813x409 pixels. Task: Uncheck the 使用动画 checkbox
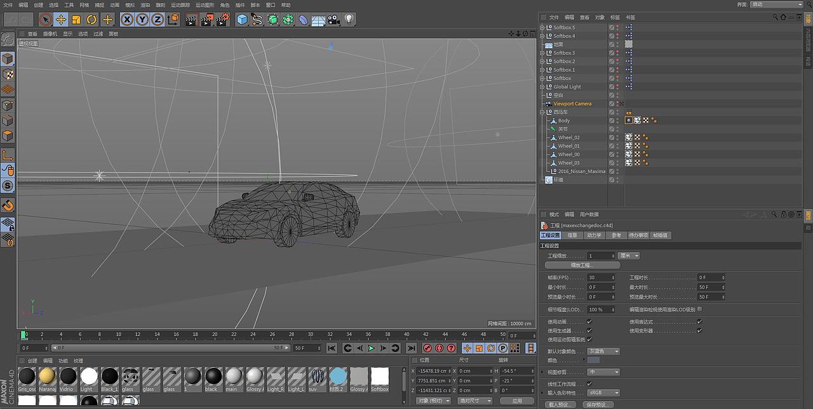pyautogui.click(x=589, y=321)
